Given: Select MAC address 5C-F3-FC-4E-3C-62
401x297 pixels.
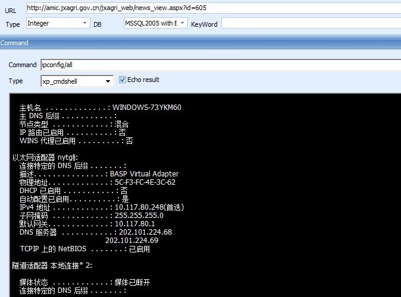Looking at the screenshot, I should pos(145,182).
